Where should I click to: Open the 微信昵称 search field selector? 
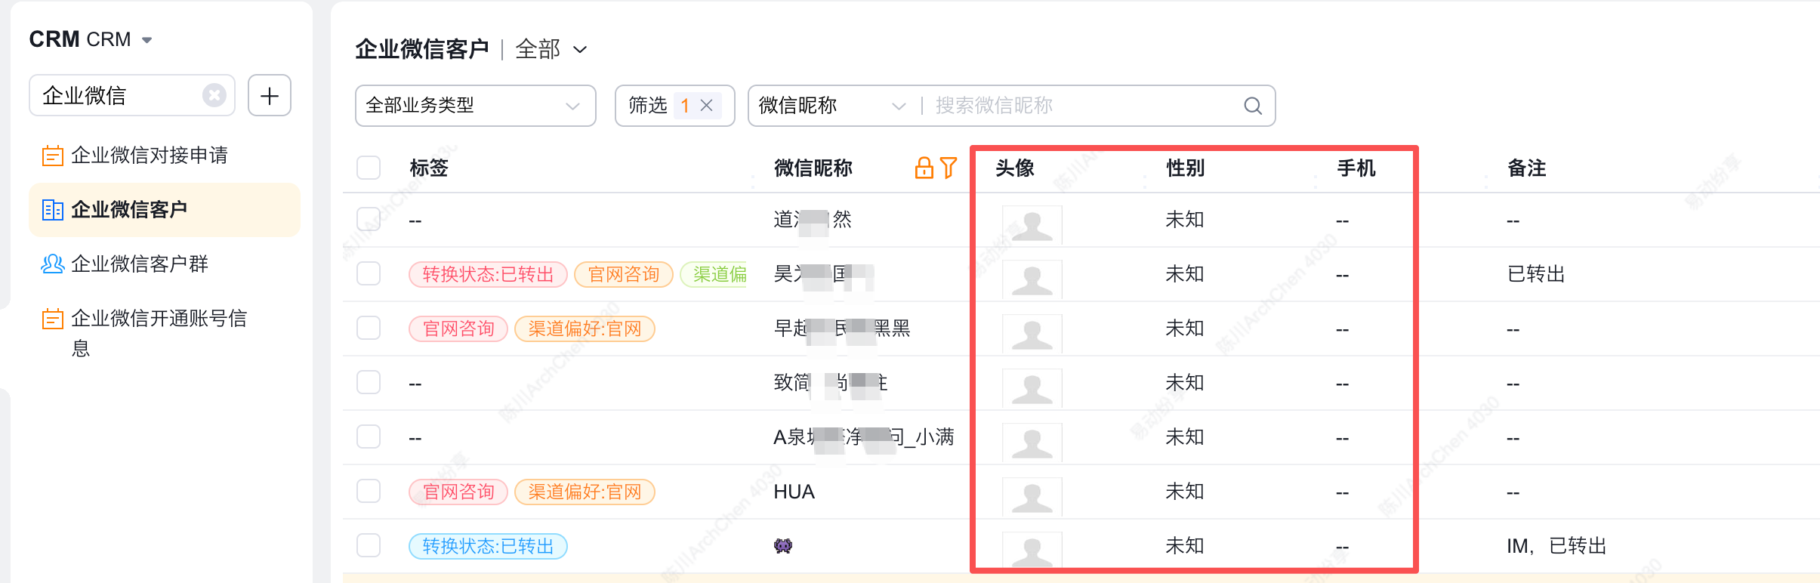[x=831, y=106]
